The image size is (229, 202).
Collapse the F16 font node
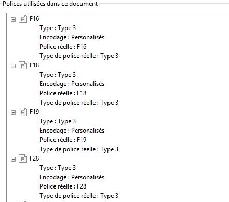[x=13, y=19]
